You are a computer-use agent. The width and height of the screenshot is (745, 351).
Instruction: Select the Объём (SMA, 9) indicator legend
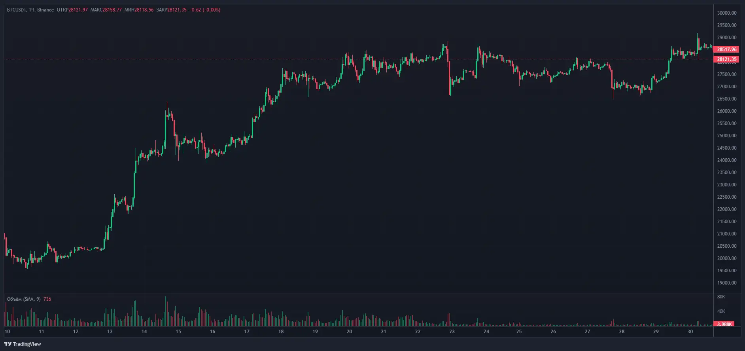24,299
